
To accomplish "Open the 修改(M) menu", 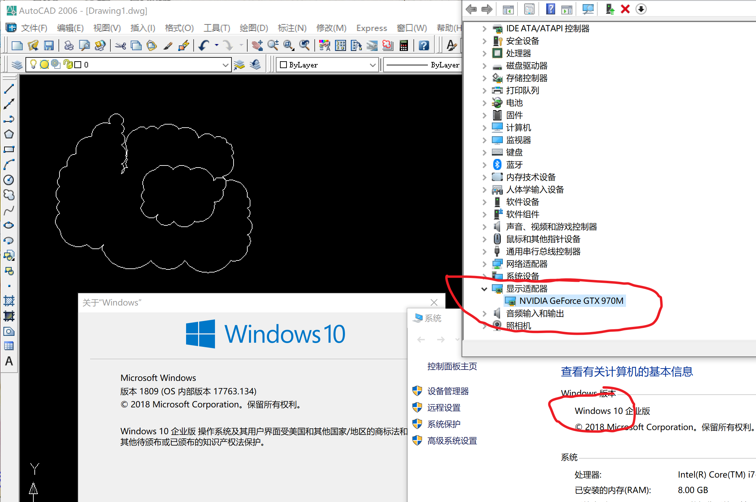I will (331, 28).
